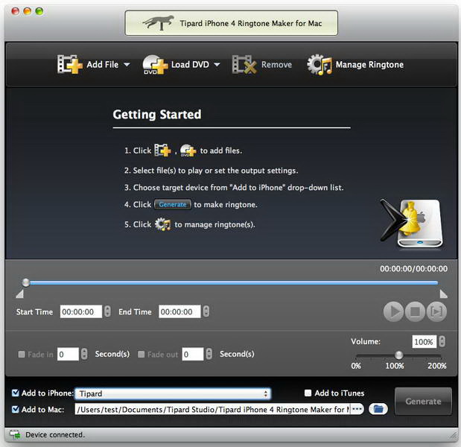Click the Fade in stepper arrows
This screenshot has height=447, width=461.
point(84,354)
